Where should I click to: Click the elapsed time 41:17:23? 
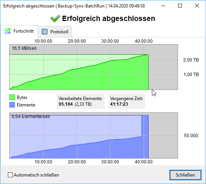119,104
